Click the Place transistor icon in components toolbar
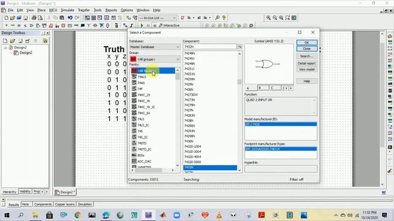 (x=25, y=26)
